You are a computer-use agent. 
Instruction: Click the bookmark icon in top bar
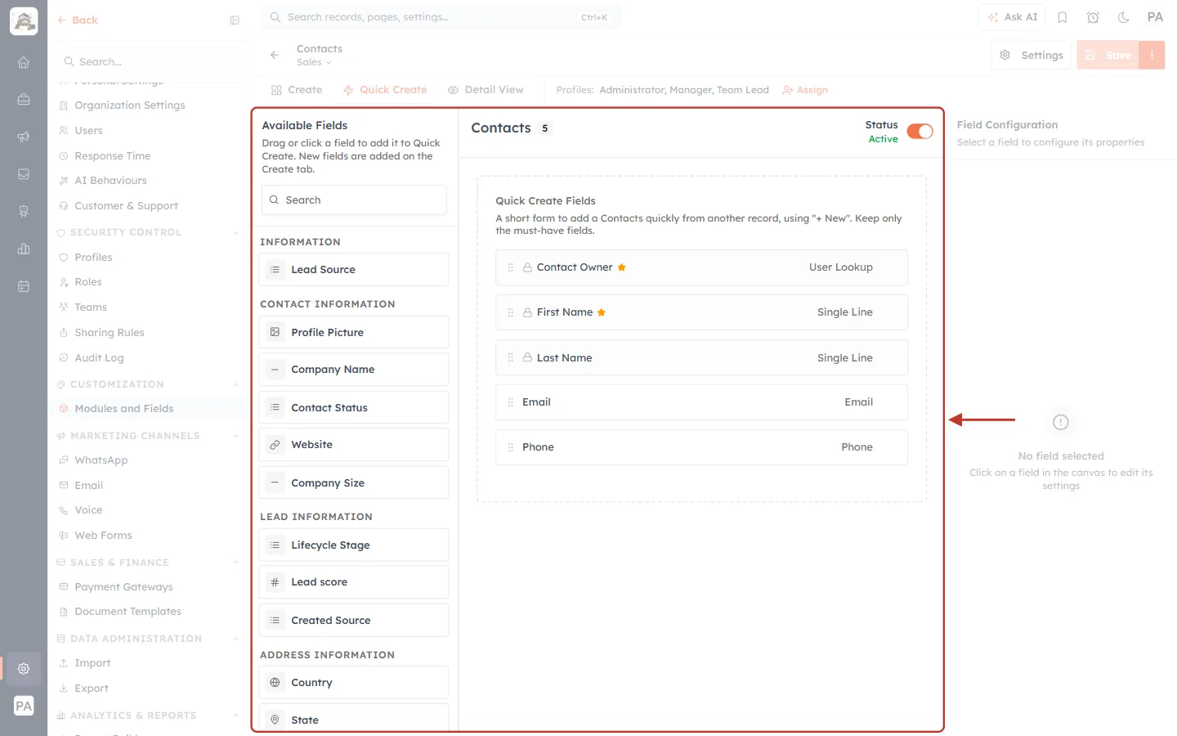pyautogui.click(x=1063, y=17)
